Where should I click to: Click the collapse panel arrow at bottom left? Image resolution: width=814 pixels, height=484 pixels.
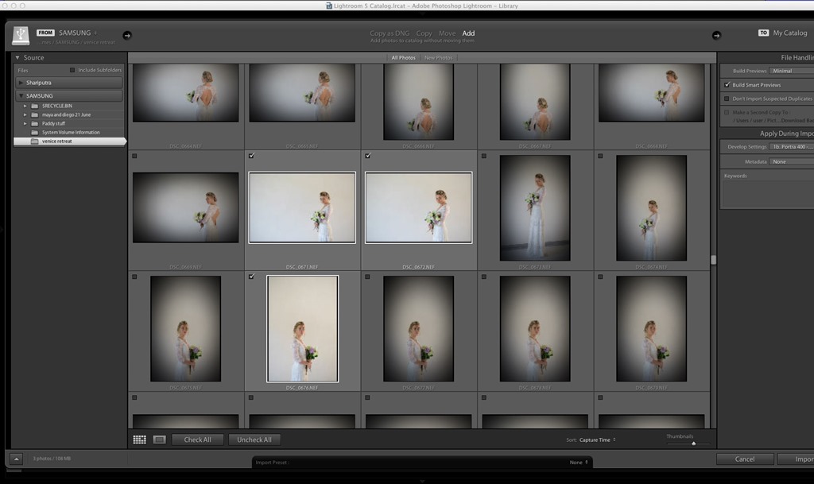(16, 459)
